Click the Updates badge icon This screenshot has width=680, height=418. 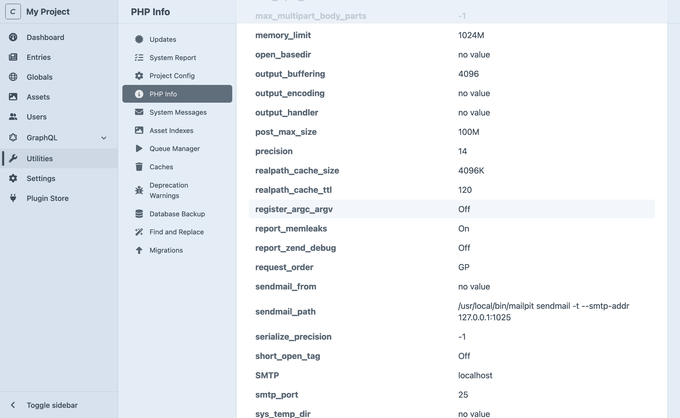(x=139, y=39)
